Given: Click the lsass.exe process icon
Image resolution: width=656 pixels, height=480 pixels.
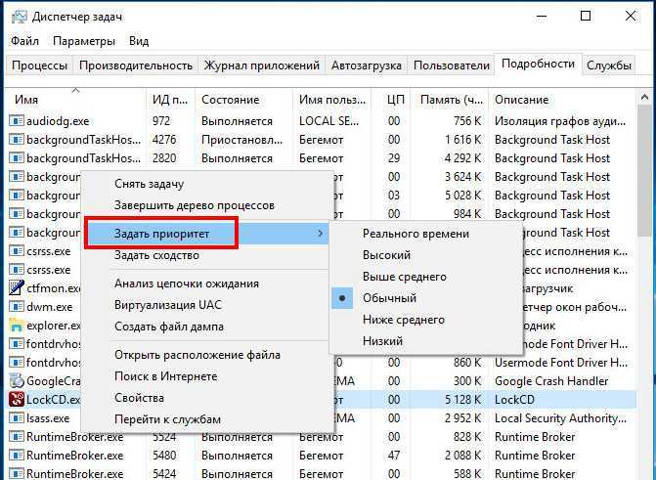Looking at the screenshot, I should pos(16,418).
